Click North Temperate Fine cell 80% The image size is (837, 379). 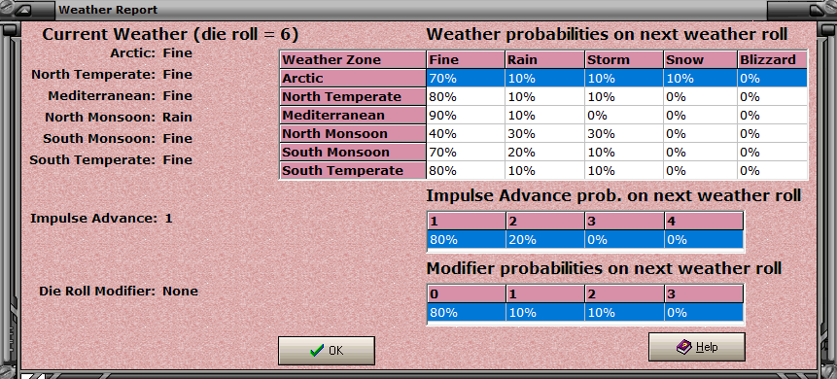(x=466, y=96)
